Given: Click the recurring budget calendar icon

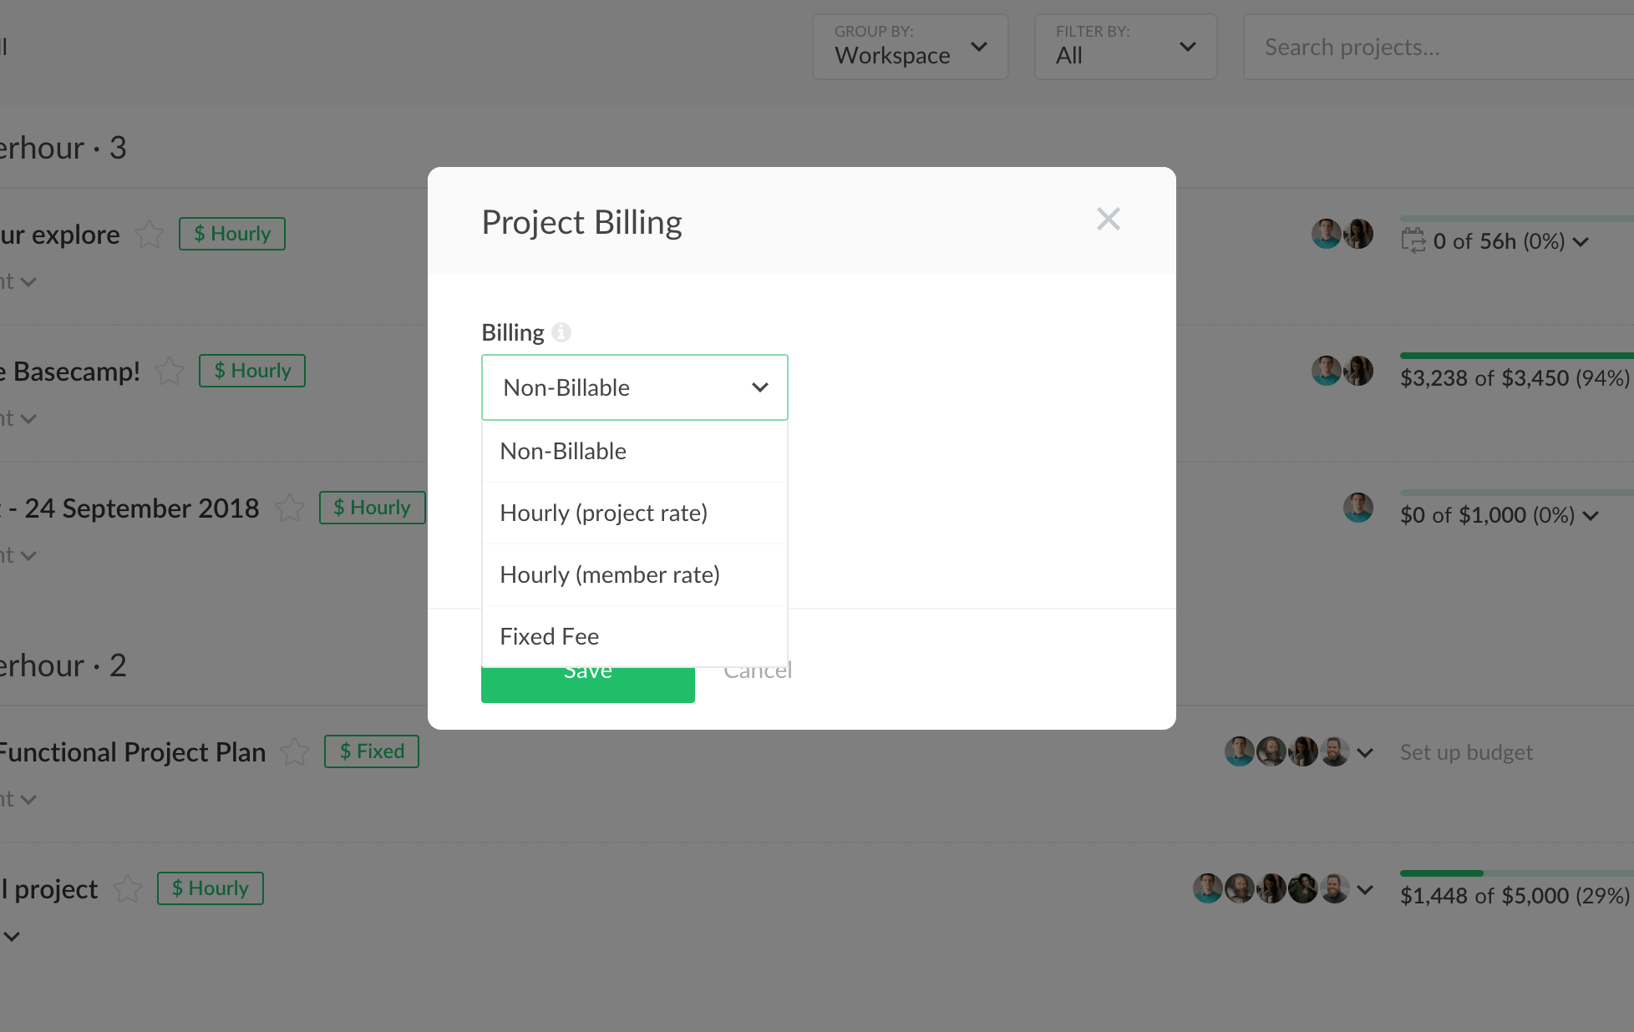Looking at the screenshot, I should pos(1413,240).
